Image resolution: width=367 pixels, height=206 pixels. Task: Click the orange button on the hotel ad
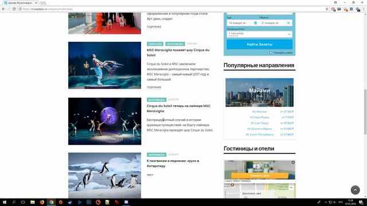point(259,176)
